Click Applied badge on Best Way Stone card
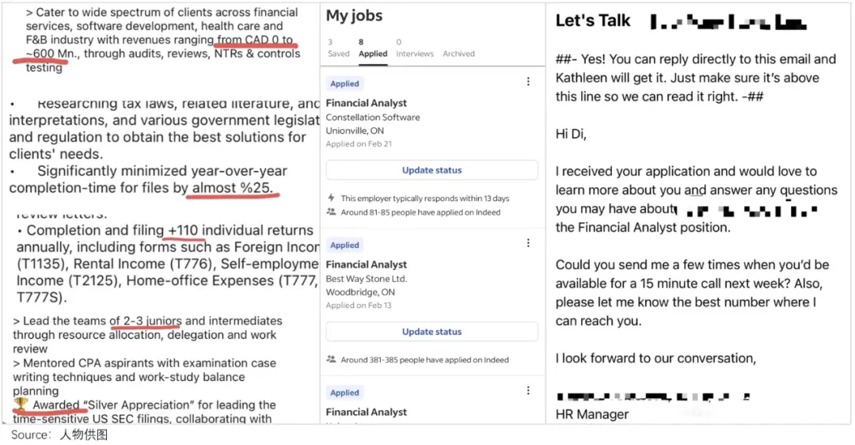 344,245
